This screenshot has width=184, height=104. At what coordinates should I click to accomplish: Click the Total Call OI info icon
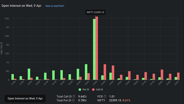pyautogui.click(x=74, y=97)
